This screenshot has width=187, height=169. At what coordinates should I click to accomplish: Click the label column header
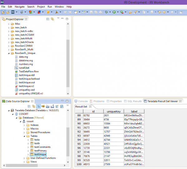pos(134,112)
